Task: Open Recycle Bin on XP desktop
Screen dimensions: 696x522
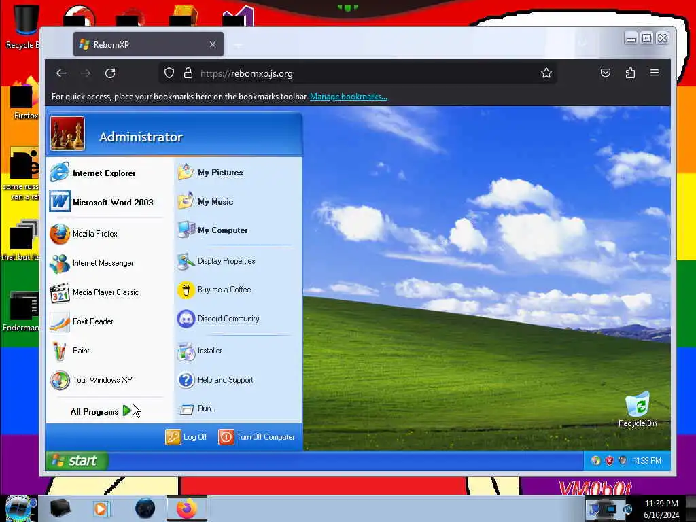Action: tap(638, 409)
